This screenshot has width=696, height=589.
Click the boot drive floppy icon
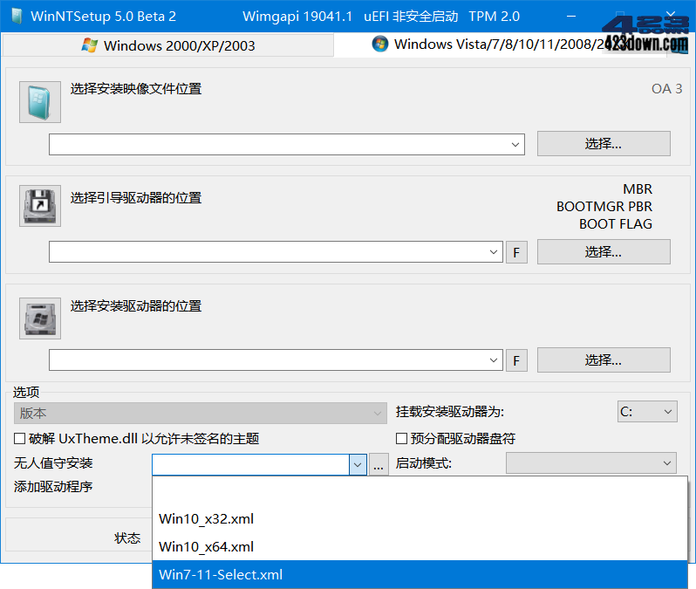tap(40, 206)
